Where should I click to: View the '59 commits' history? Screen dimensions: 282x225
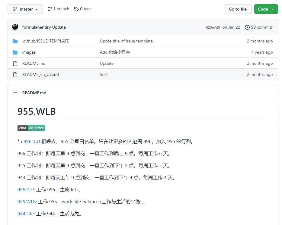click(262, 27)
